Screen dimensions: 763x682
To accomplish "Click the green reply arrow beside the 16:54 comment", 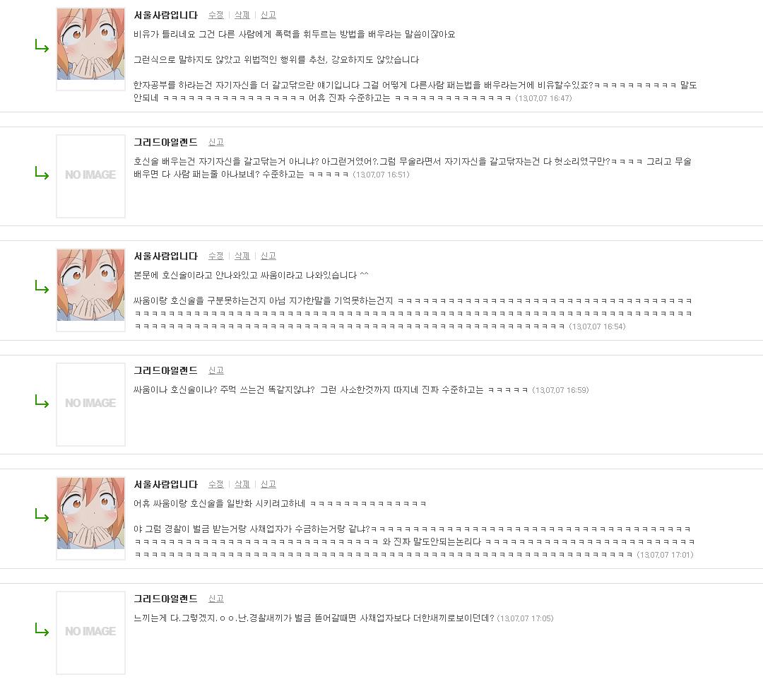I will click(x=42, y=287).
